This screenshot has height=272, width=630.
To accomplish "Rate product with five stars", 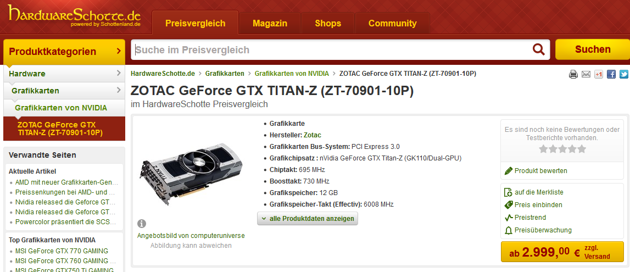I will 562,149.
